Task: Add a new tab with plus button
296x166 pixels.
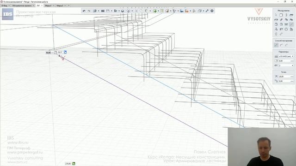Action: point(69,6)
